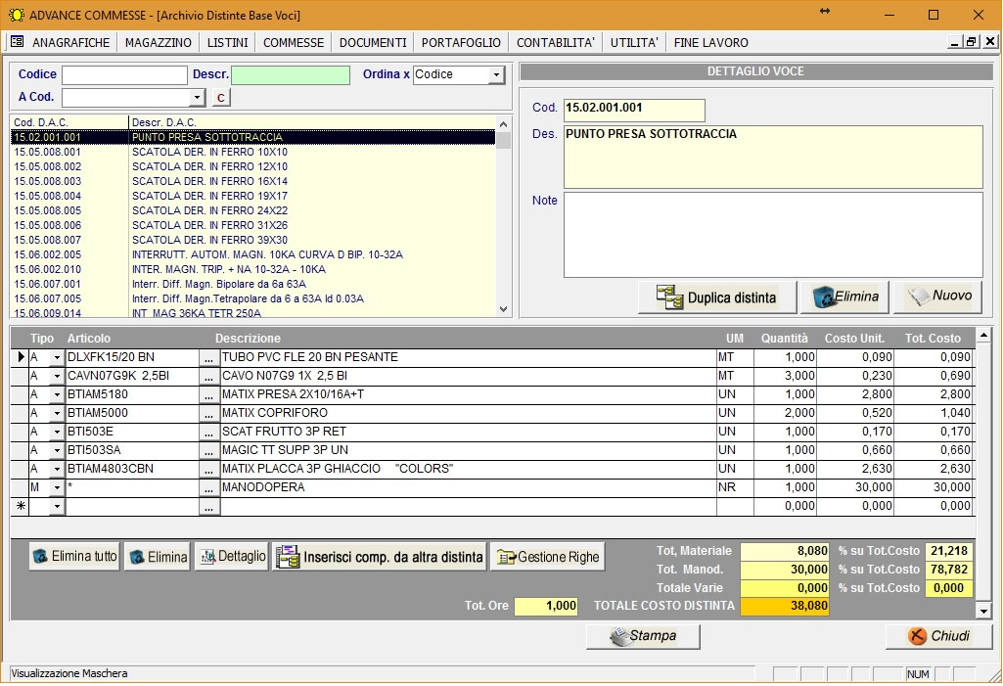Close the form with Chiudi
The width and height of the screenshot is (1003, 686).
click(x=939, y=636)
